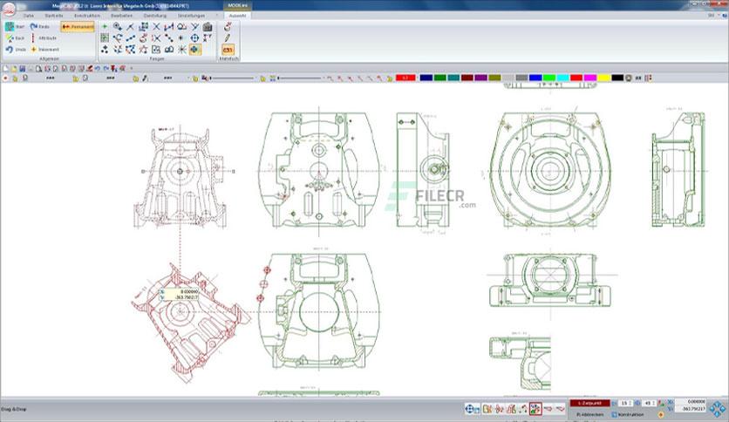Click the dark red L-Zielpunkt button
729x422 pixels.
pos(590,404)
